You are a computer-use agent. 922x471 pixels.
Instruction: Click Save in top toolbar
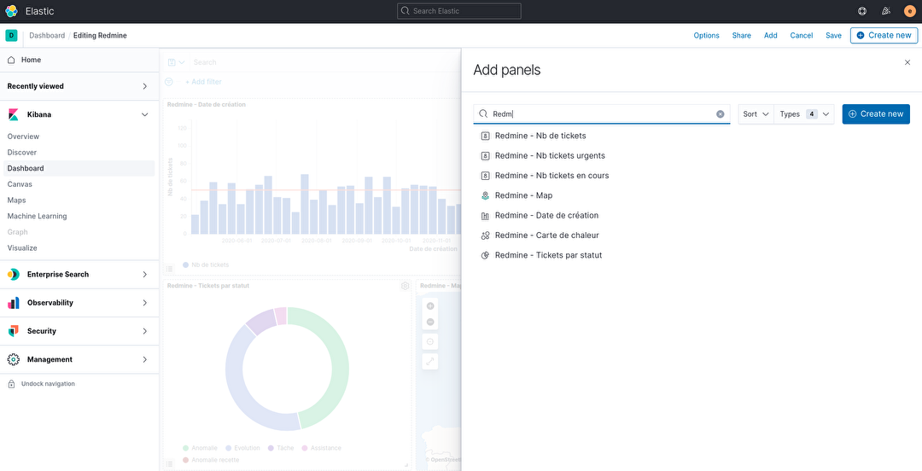click(833, 35)
